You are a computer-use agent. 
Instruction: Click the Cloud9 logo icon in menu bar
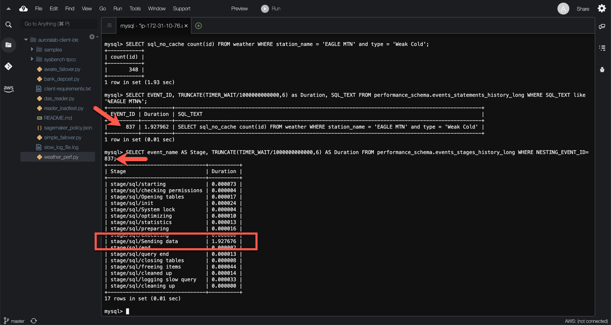(x=24, y=8)
